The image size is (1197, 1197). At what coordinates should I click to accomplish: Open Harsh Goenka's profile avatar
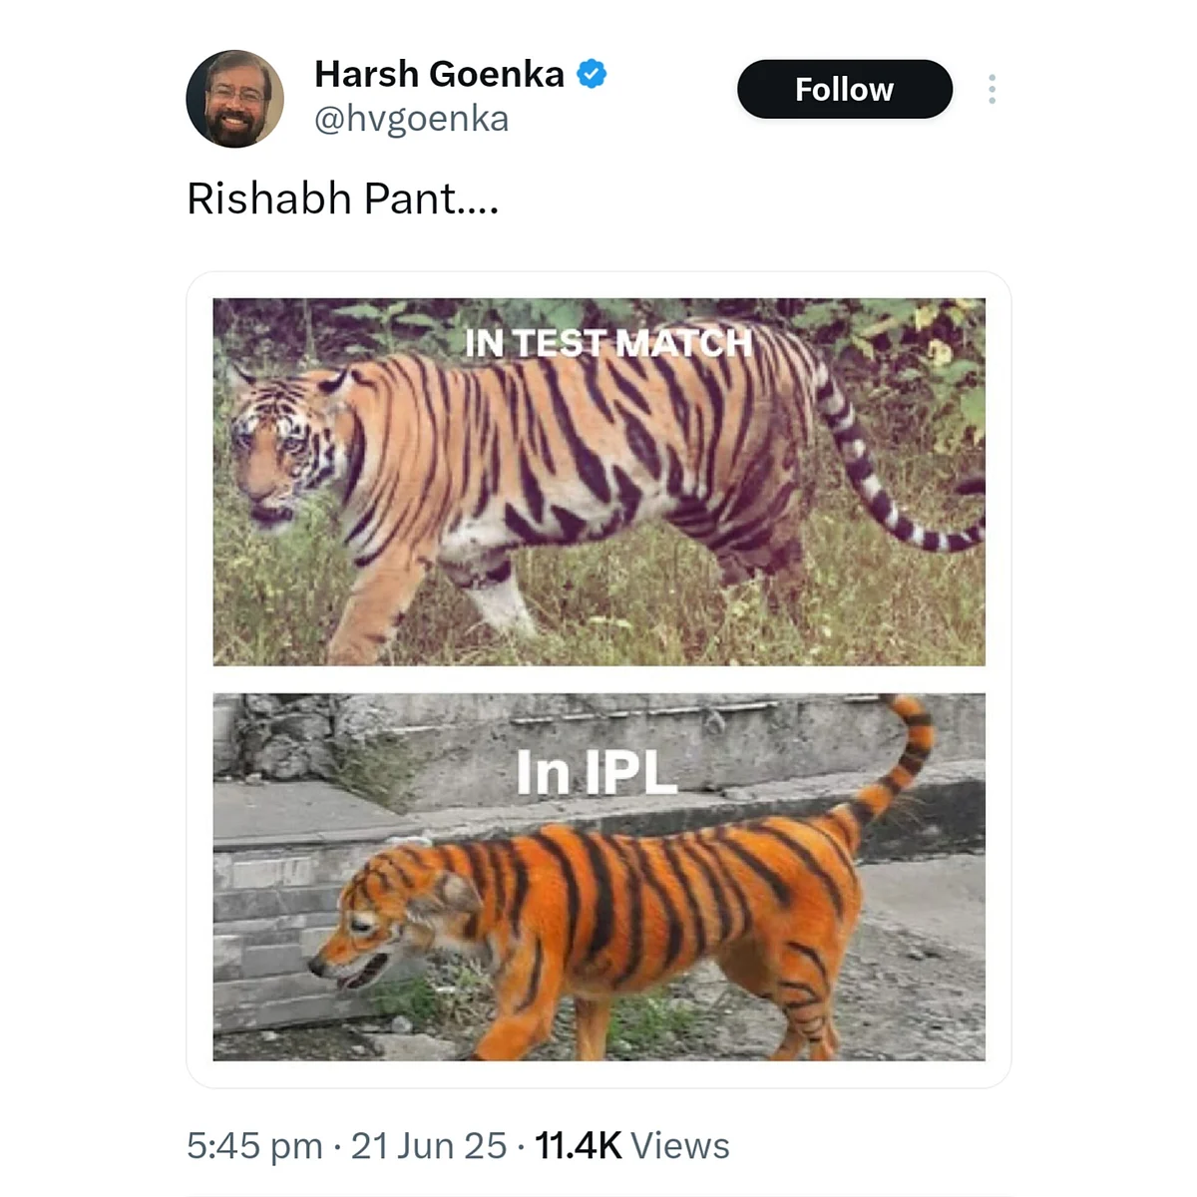click(235, 99)
